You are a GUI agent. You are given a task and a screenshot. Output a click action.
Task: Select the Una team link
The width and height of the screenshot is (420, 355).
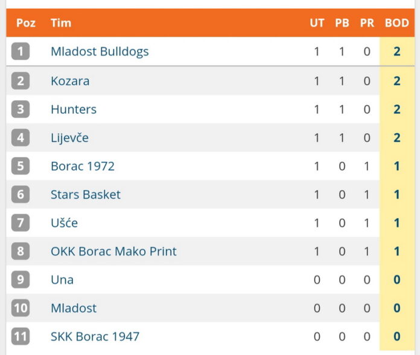pyautogui.click(x=62, y=280)
